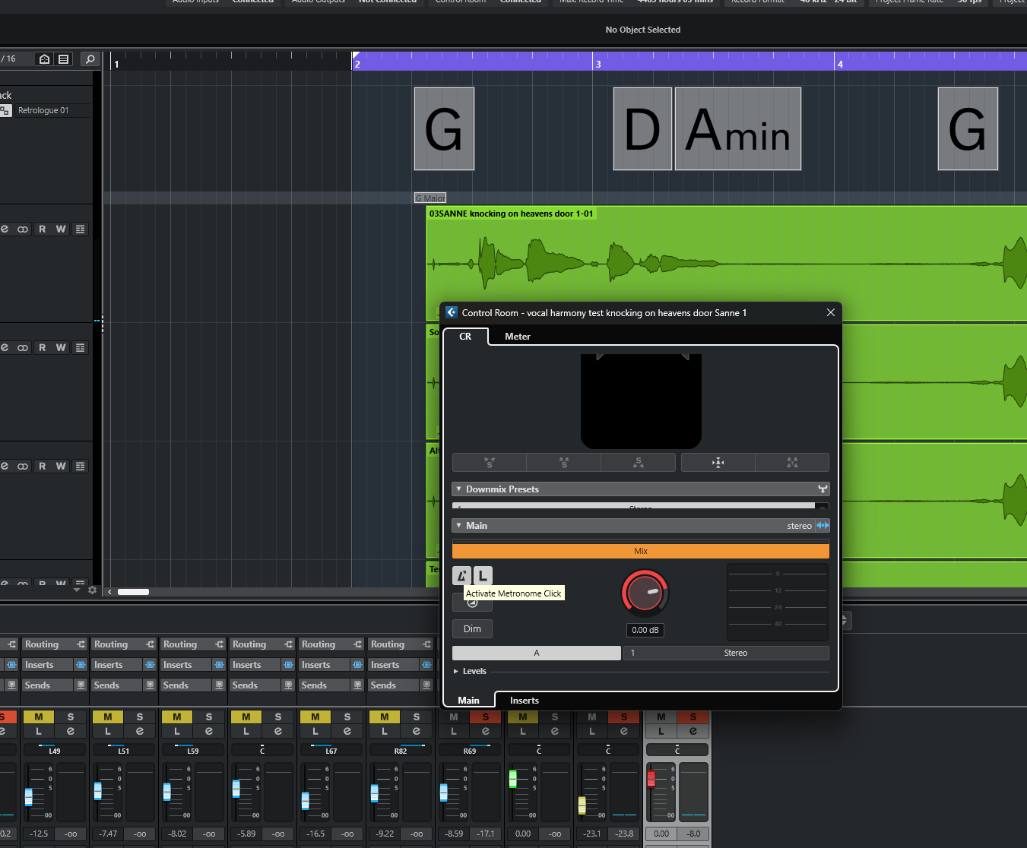
Task: Toggle Write automation on the 03SANNE track
Action: [61, 229]
